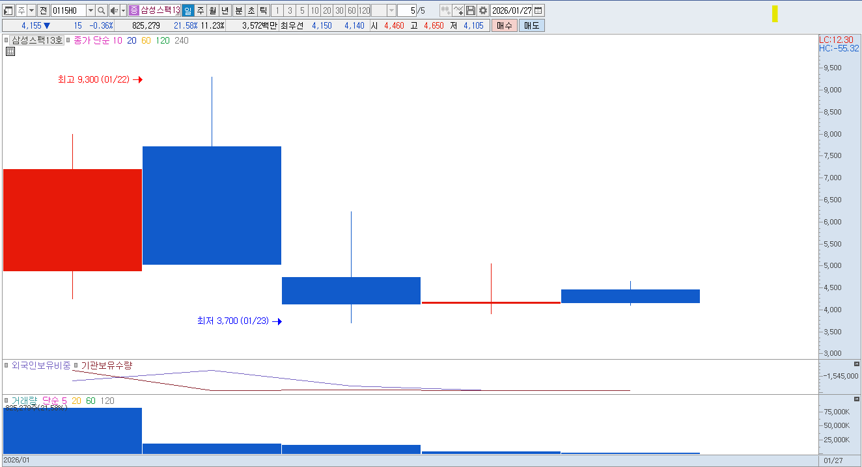Image resolution: width=862 pixels, height=467 pixels.
Task: Click the stock search magnifier icon
Action: tap(102, 10)
